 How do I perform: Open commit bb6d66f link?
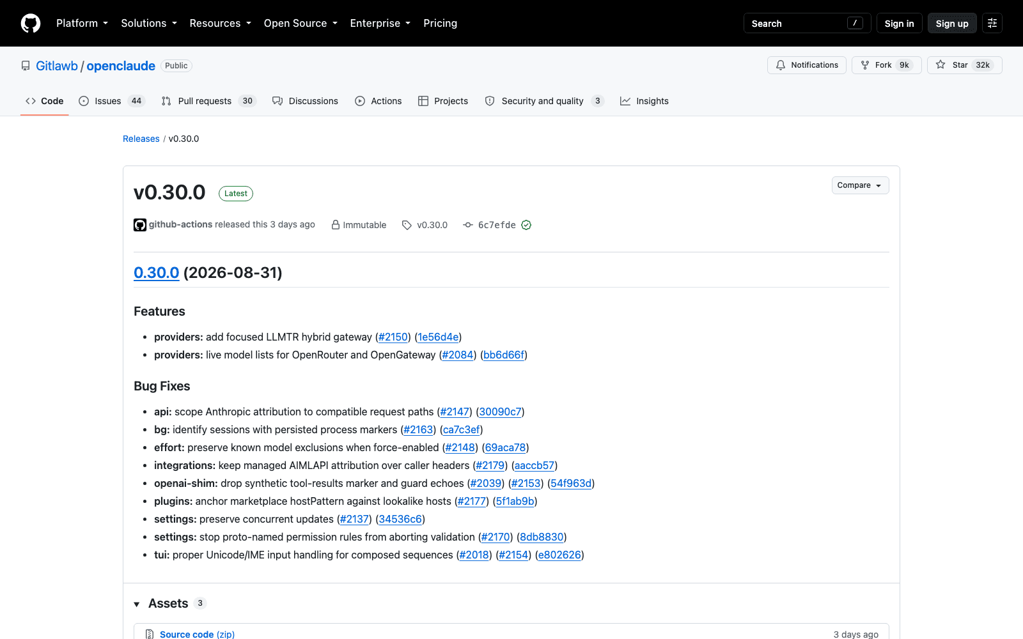point(504,355)
